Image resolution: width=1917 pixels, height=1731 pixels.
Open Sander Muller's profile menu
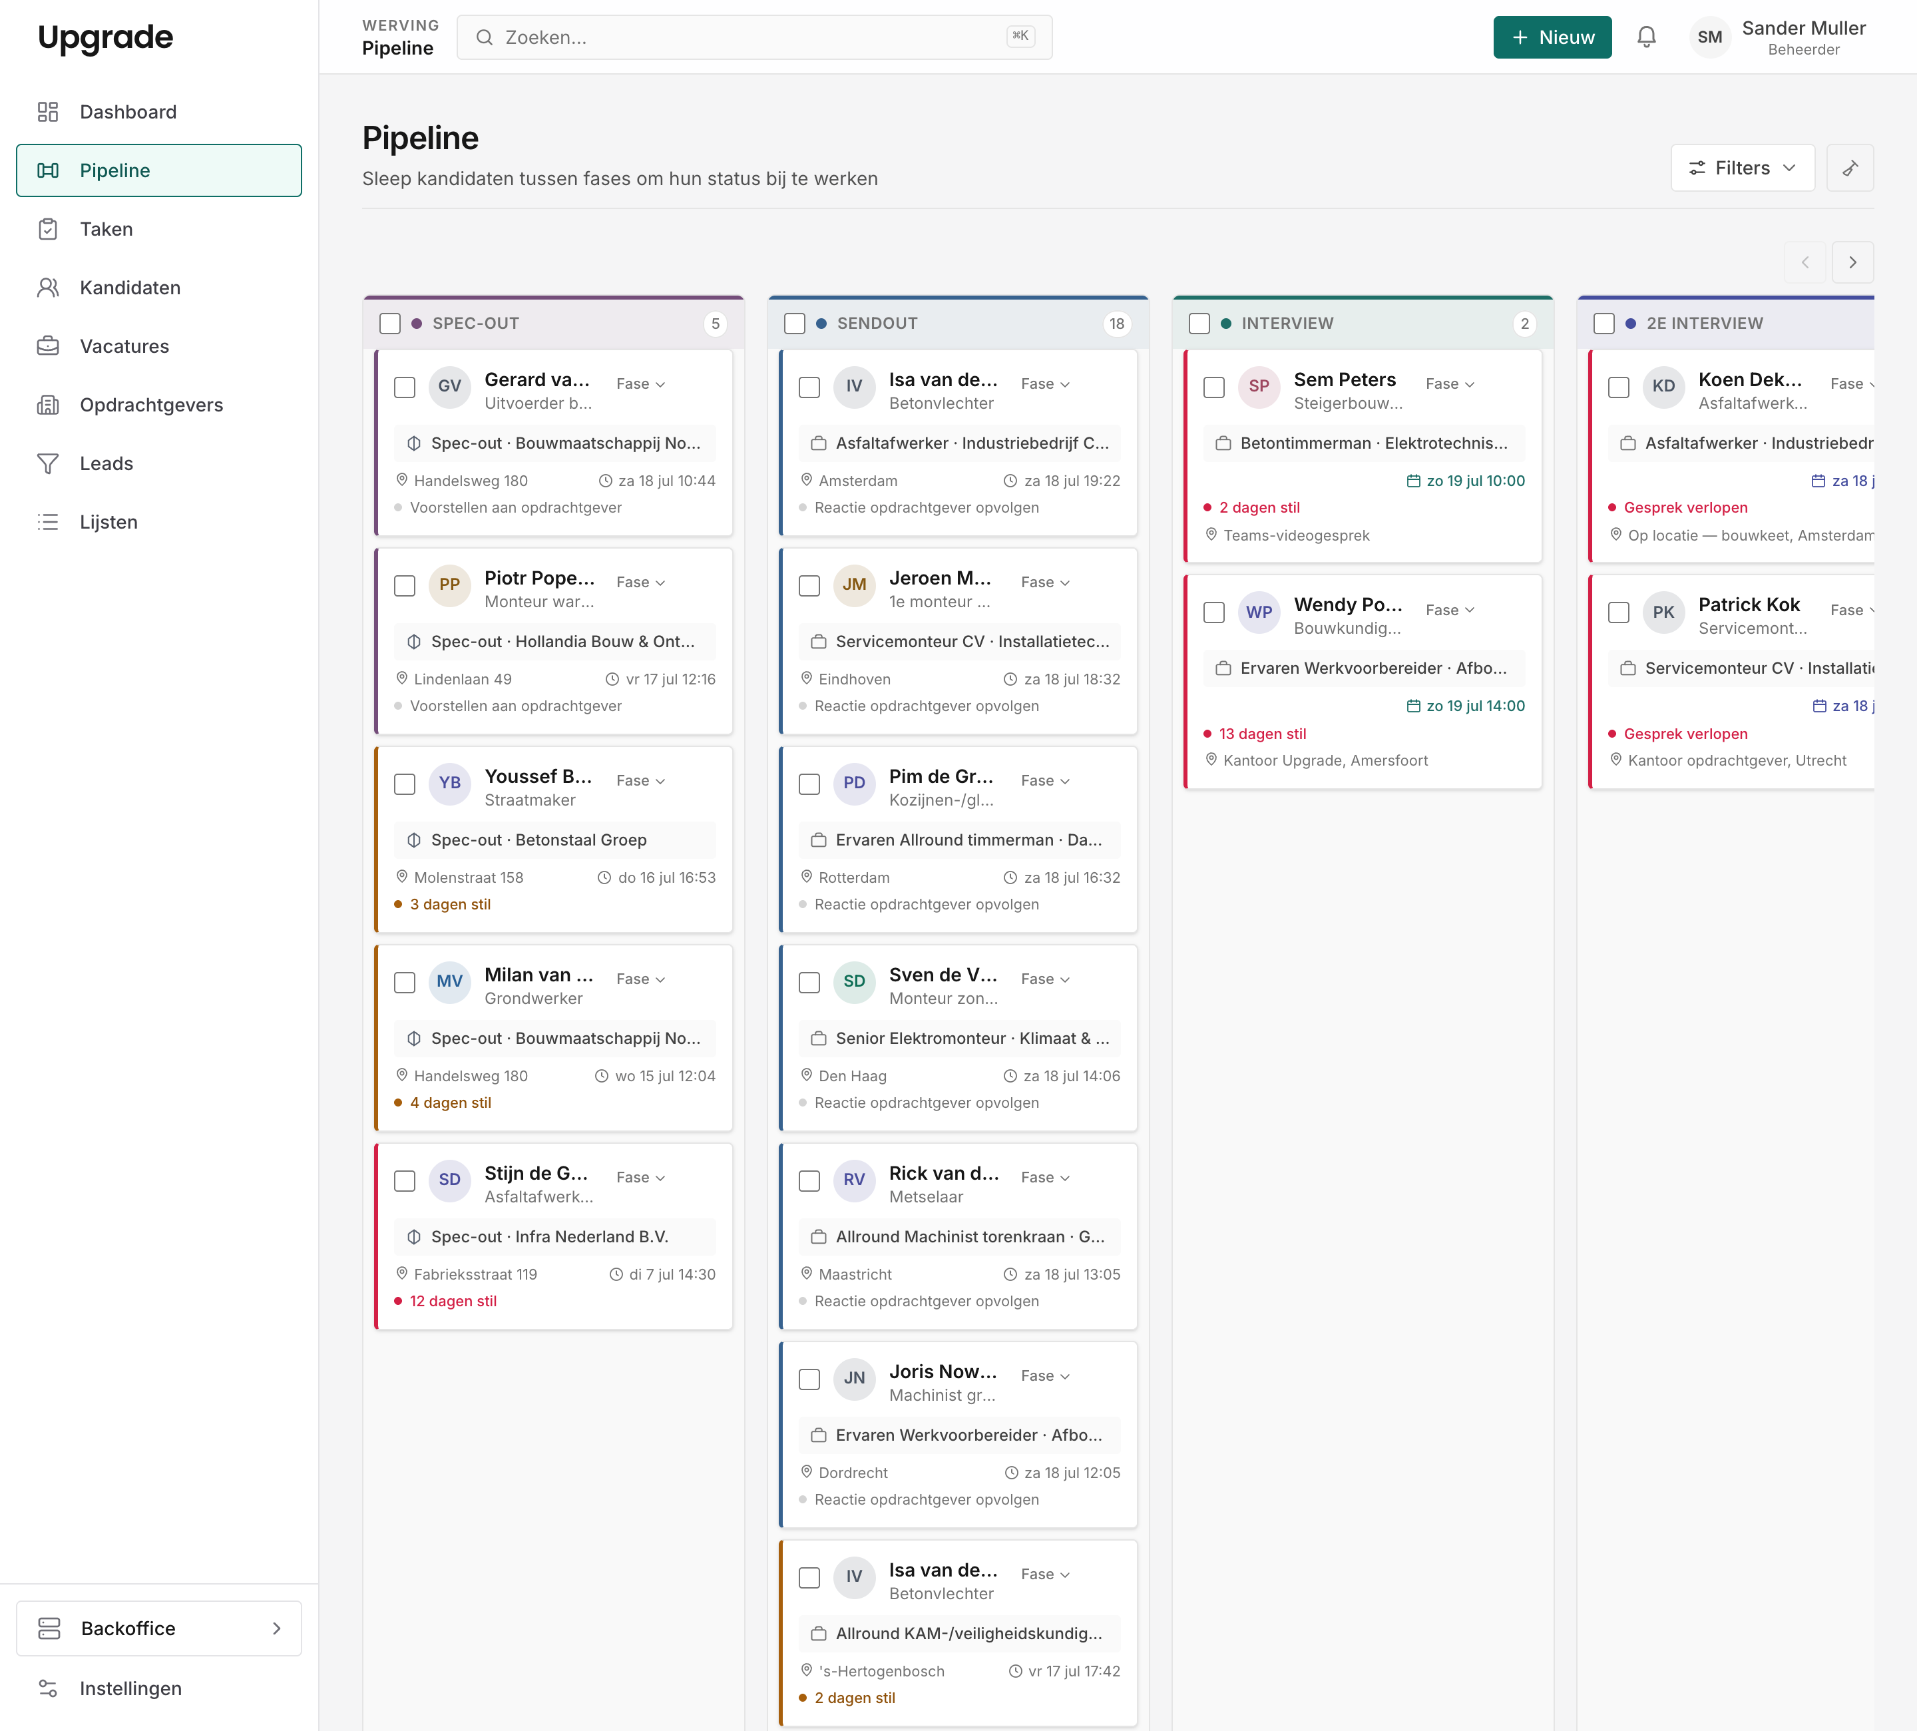pyautogui.click(x=1778, y=37)
